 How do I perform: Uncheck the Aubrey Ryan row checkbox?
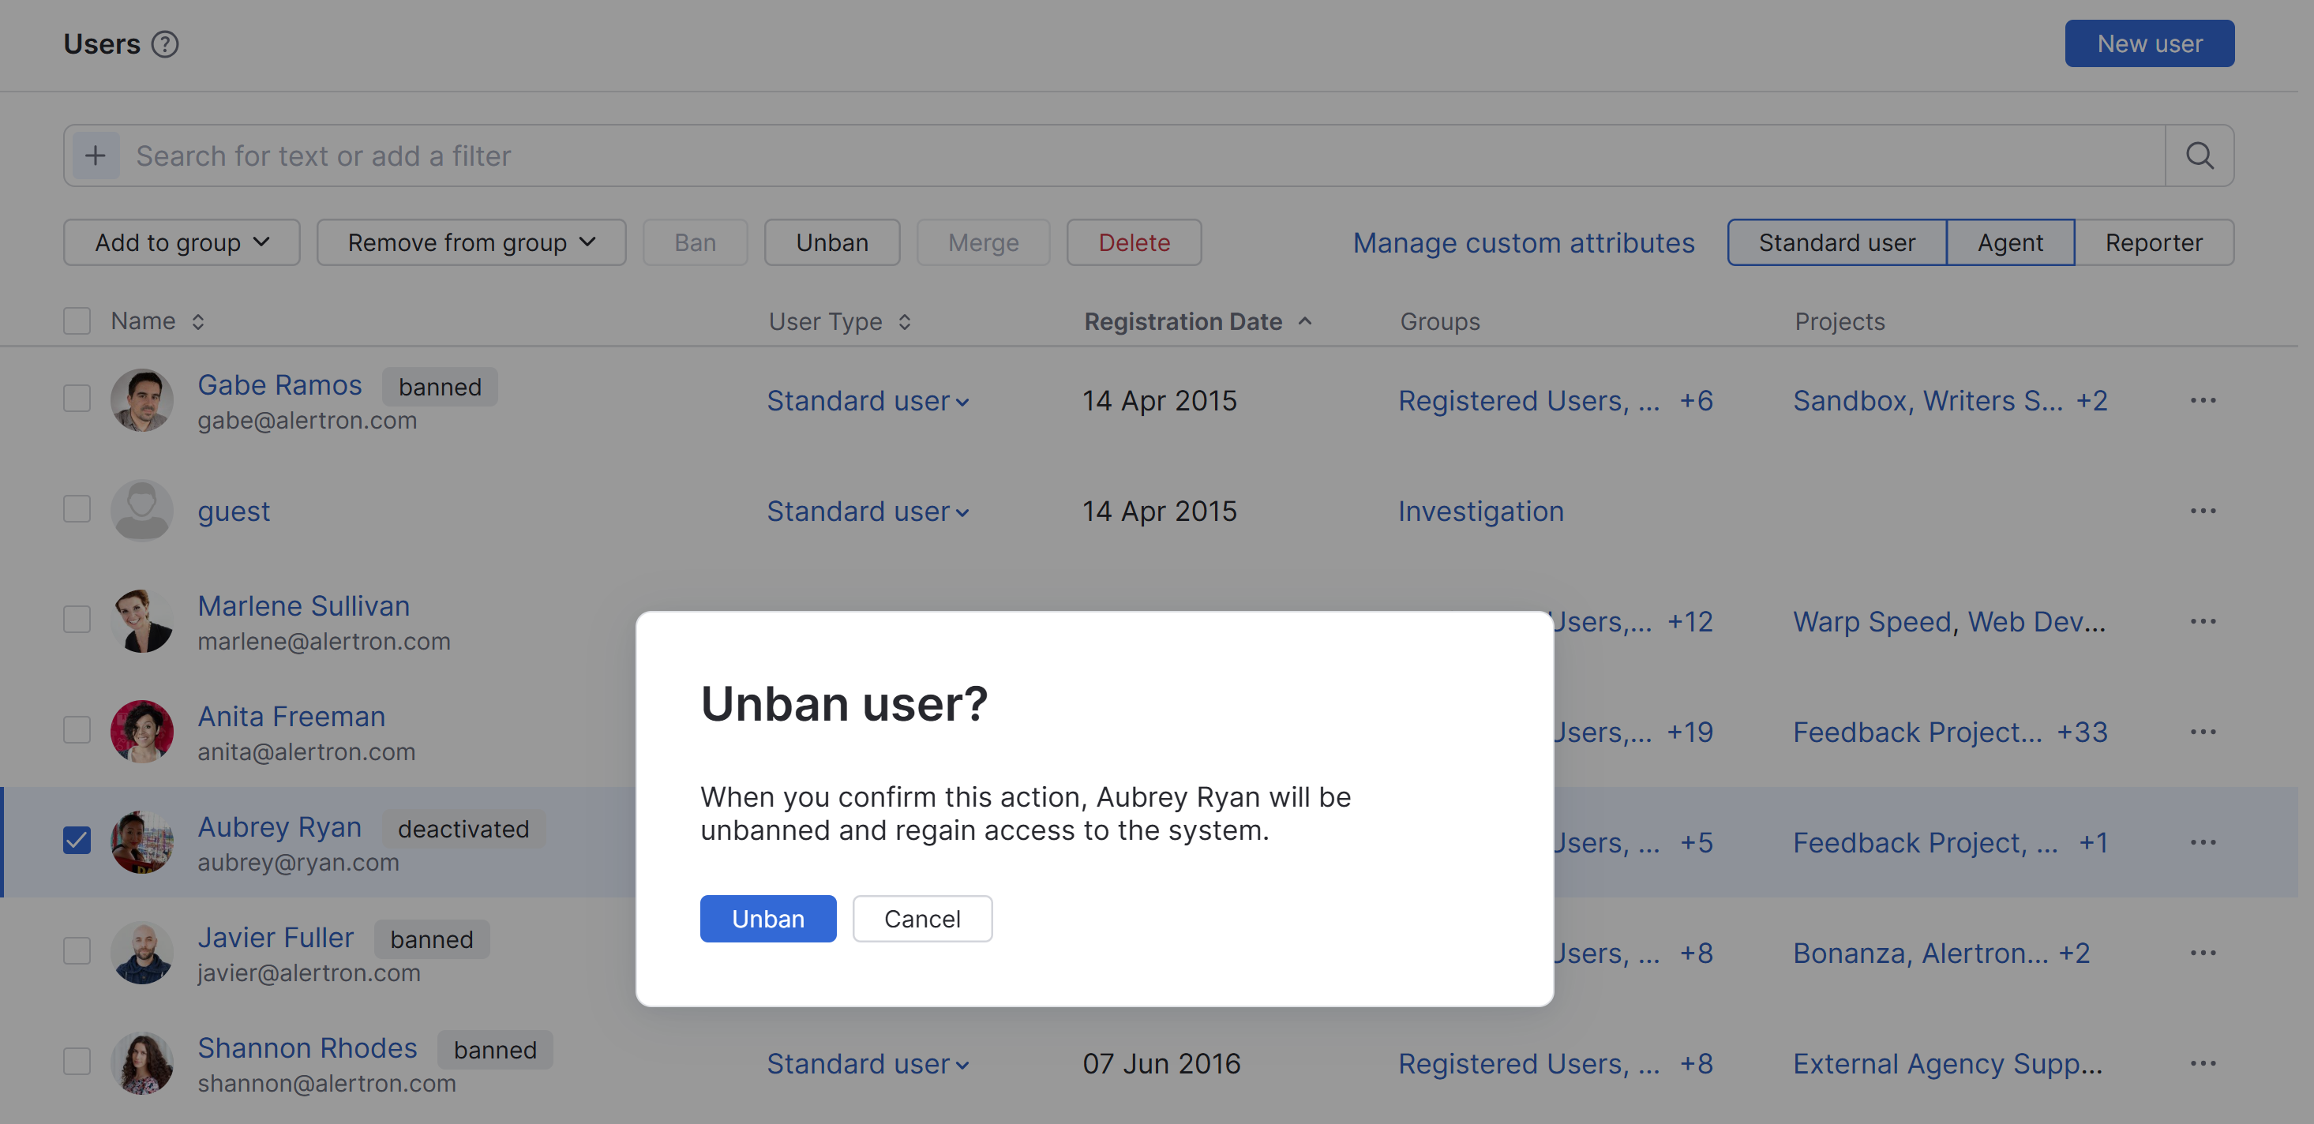(77, 841)
